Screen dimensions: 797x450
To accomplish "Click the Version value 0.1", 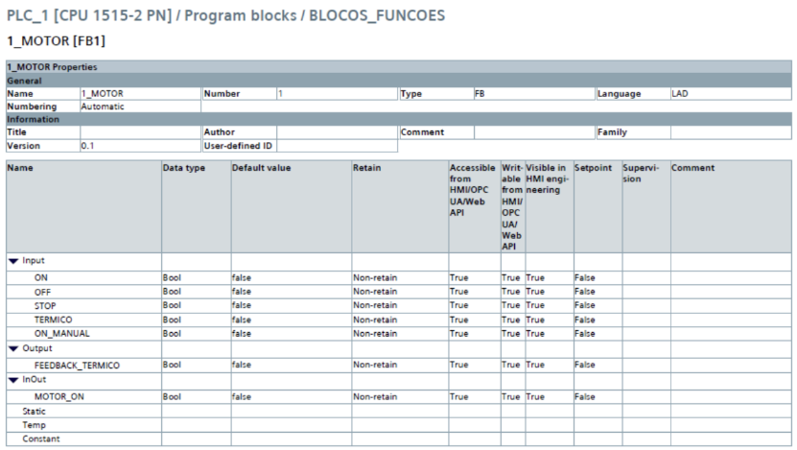I will 87,146.
